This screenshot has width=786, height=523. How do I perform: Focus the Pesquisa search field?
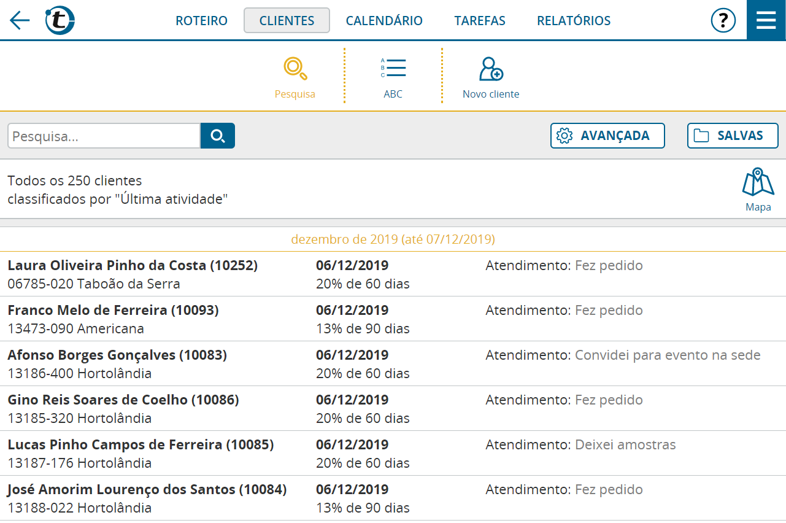tap(104, 136)
